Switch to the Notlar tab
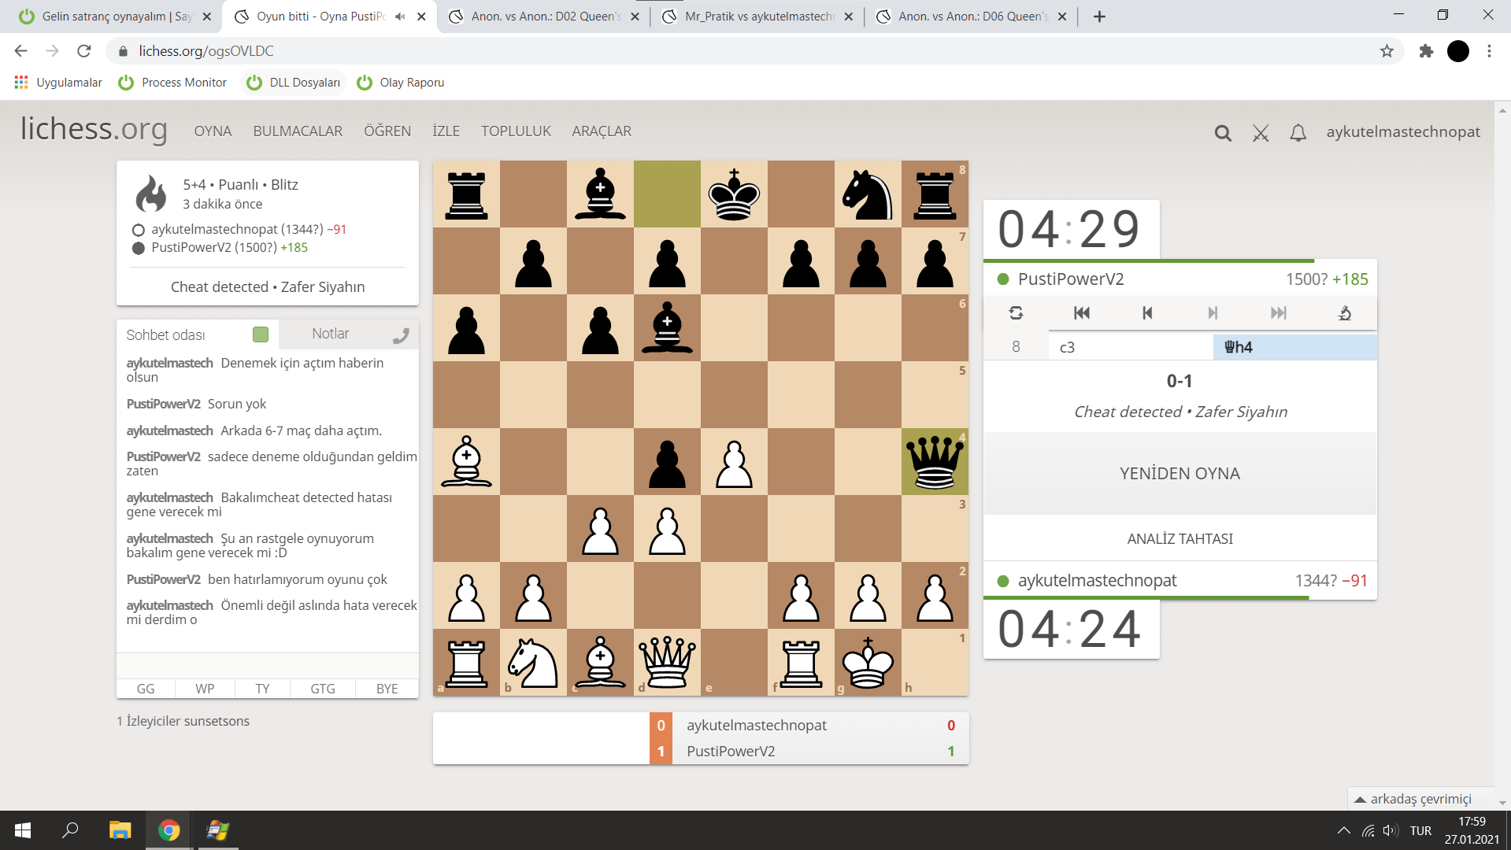The width and height of the screenshot is (1511, 850). pyautogui.click(x=331, y=334)
